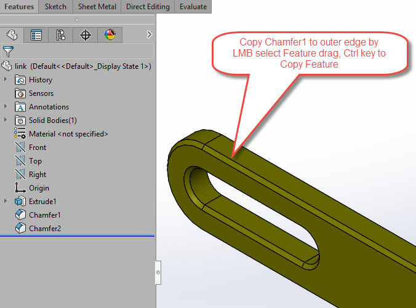Expand the History folder
This screenshot has height=308, width=416.
6,79
